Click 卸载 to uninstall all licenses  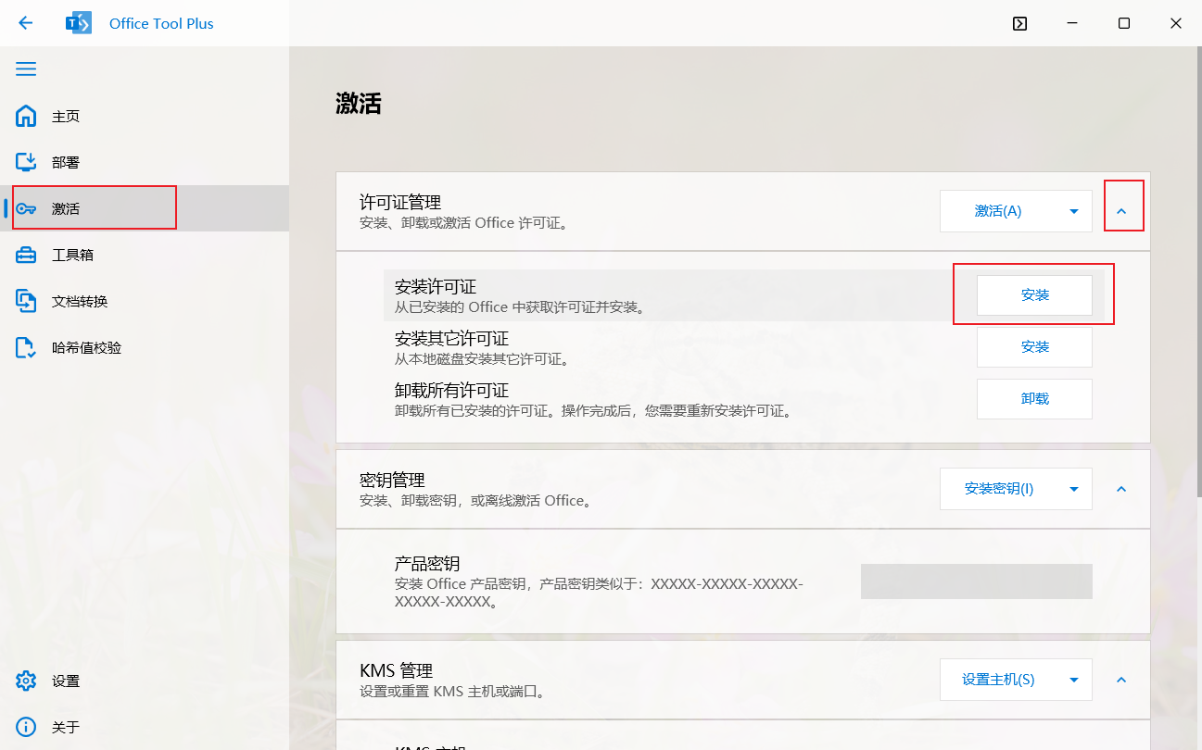point(1034,399)
